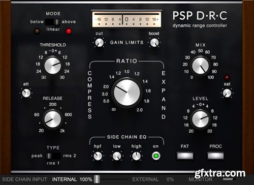Click the Level knob
Screen dimensions: 254x185
[x=200, y=119]
